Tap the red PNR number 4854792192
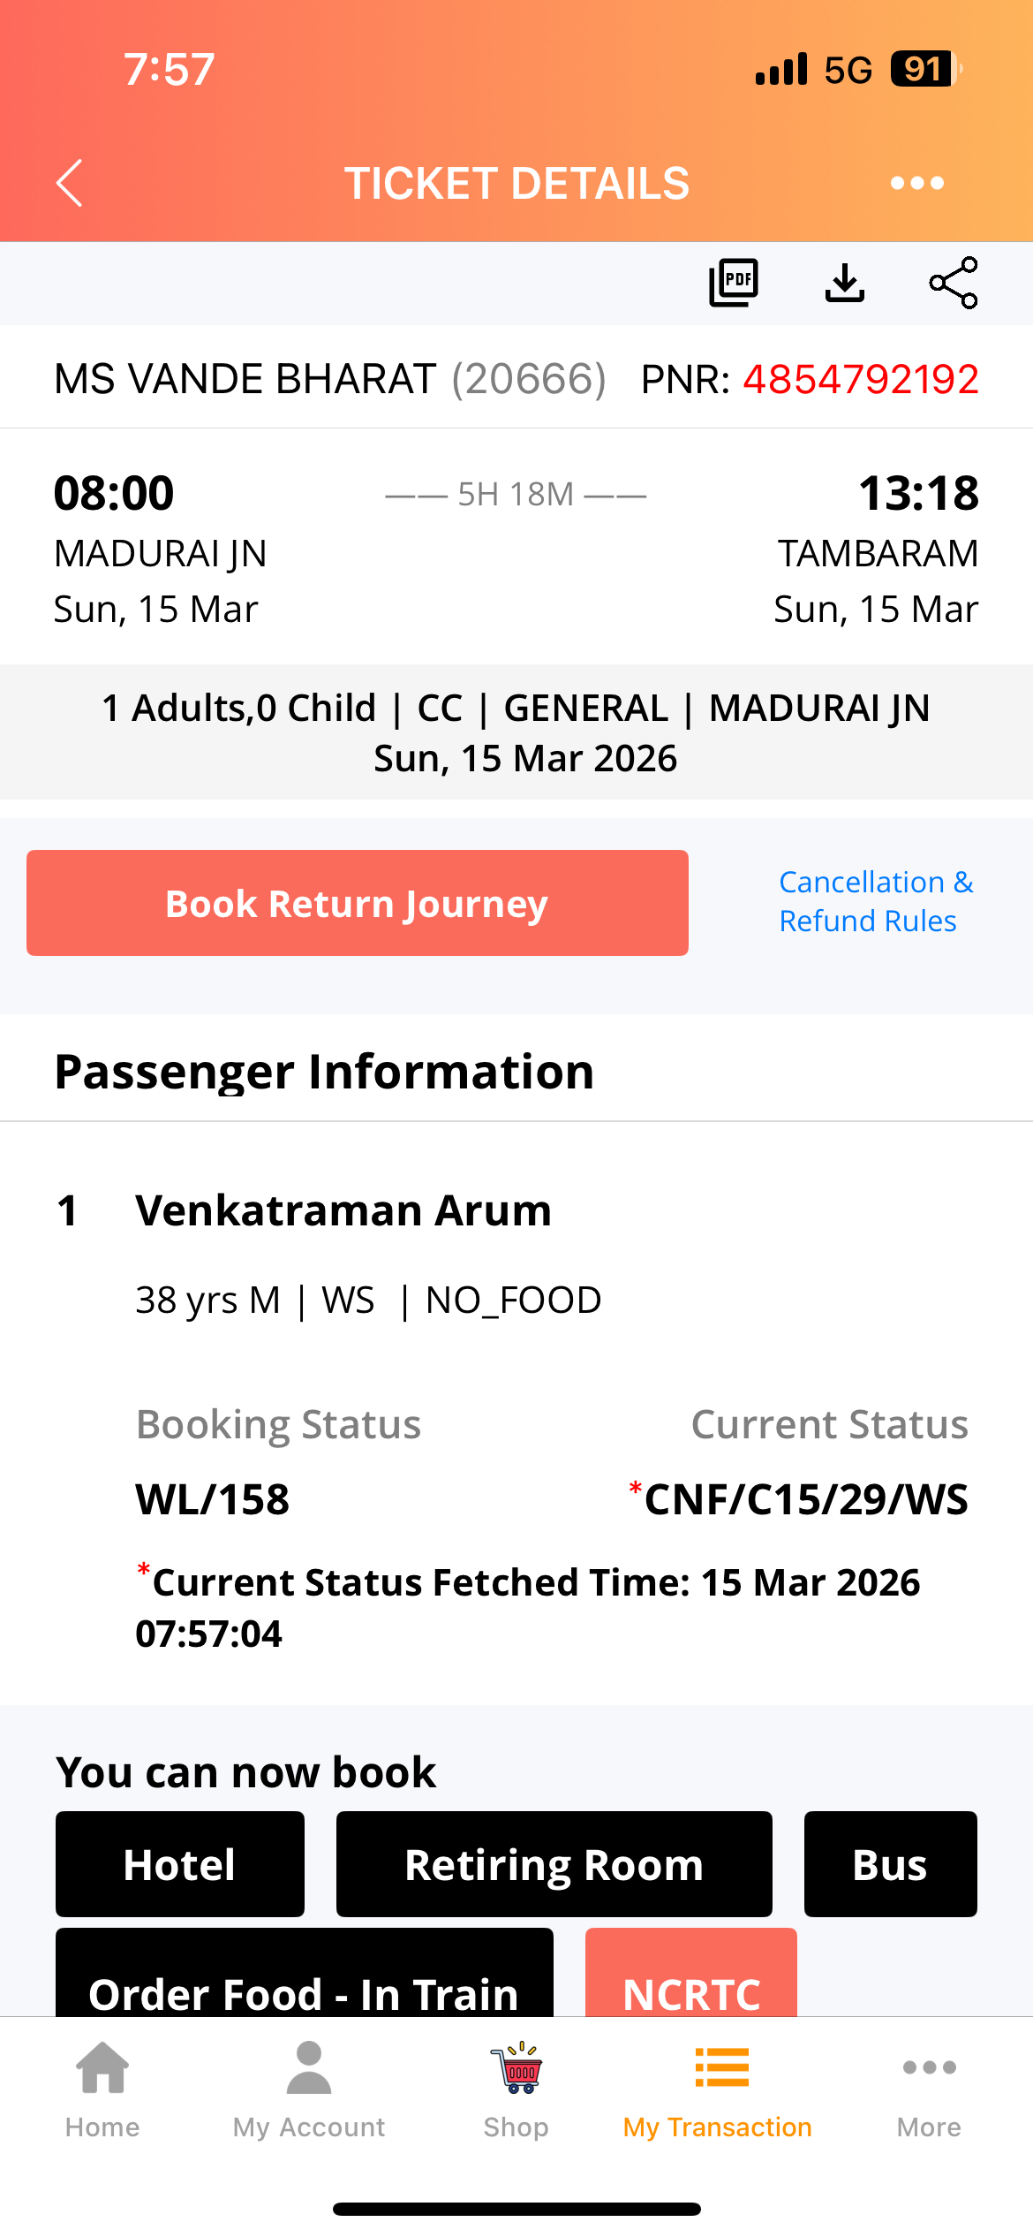Image resolution: width=1033 pixels, height=2237 pixels. pyautogui.click(x=861, y=379)
